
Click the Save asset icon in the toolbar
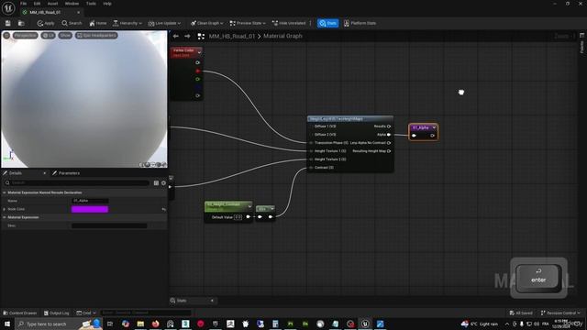(8, 23)
